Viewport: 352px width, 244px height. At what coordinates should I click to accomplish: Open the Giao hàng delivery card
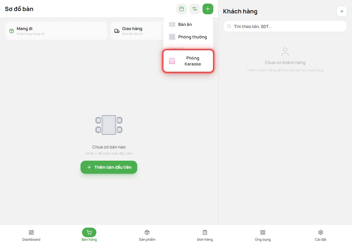pyautogui.click(x=137, y=31)
